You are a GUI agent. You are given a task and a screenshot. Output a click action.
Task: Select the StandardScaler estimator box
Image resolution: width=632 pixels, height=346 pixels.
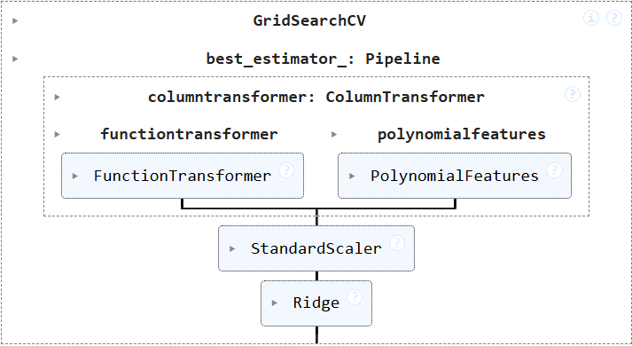coord(316,248)
